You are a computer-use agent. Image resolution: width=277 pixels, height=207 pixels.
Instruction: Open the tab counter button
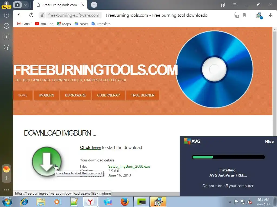[17, 5]
